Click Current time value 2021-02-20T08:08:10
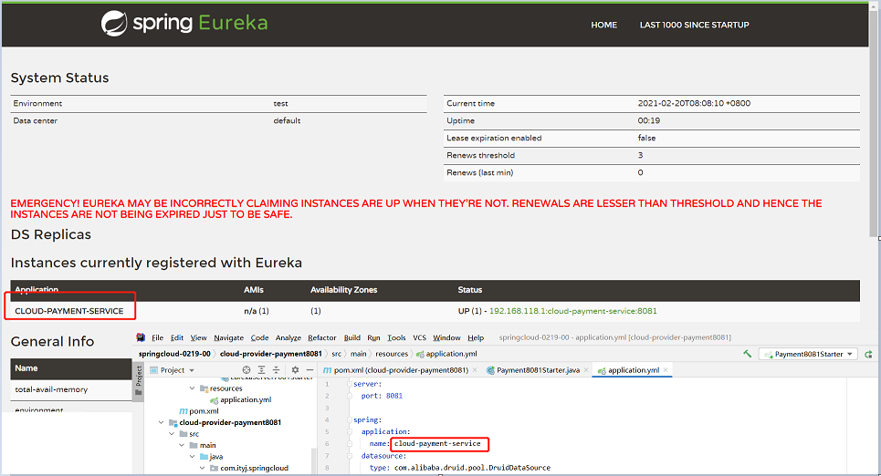The image size is (881, 476). tap(694, 103)
